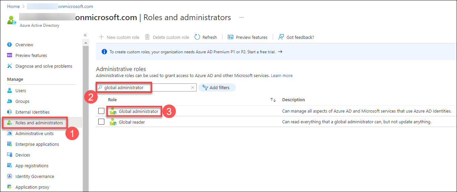Click the Global administrator description text
Image resolution: width=457 pixels, height=192 pixels.
(x=367, y=111)
